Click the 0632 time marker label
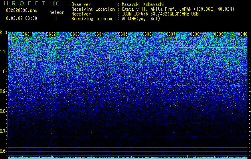Image resolution: width=251 pixels, height=159 pixels. 51,34
